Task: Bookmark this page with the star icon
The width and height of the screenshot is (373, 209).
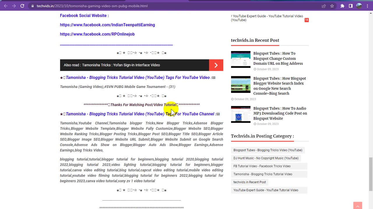Action: [x=332, y=6]
